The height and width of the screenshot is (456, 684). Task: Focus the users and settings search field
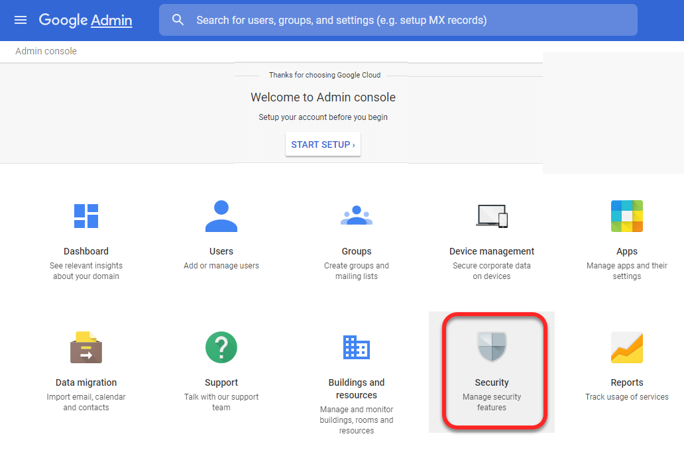(398, 20)
